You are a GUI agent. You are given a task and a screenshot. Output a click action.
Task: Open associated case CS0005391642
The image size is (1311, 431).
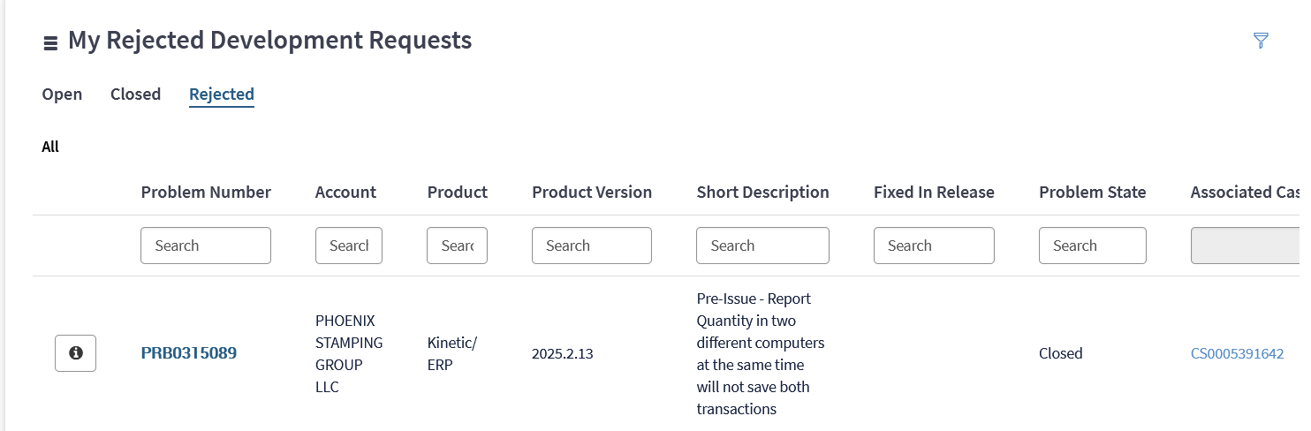pos(1237,353)
